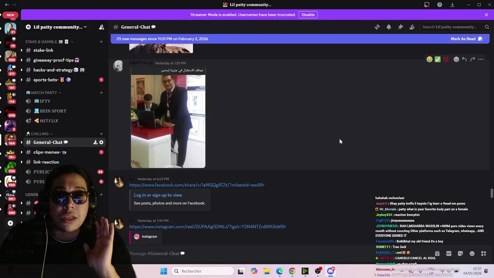Add channel to STAKE & GAMBLE category
Image resolution: width=494 pixels, height=278 pixels.
[101, 42]
